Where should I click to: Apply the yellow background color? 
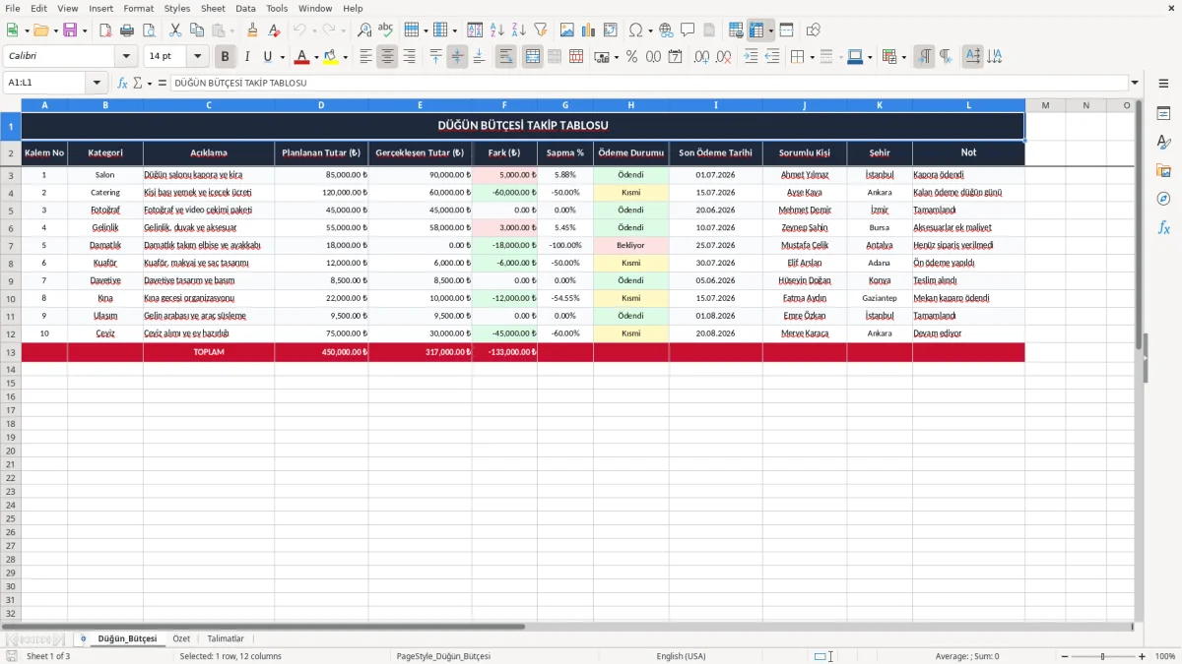(x=331, y=57)
